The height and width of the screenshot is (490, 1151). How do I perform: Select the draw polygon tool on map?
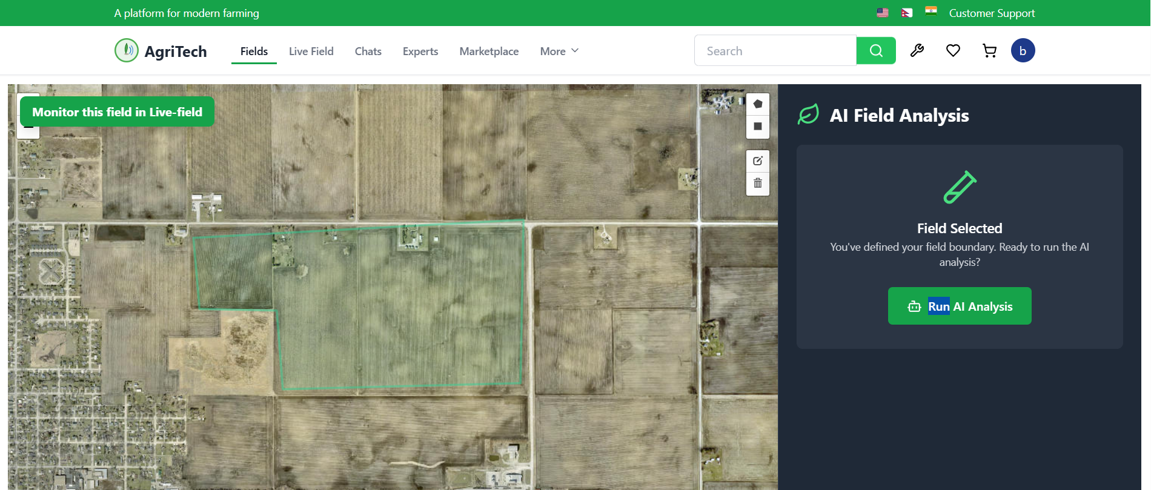(x=757, y=104)
